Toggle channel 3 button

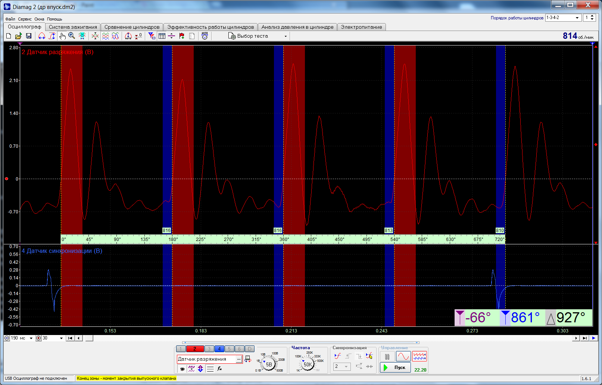(x=209, y=349)
